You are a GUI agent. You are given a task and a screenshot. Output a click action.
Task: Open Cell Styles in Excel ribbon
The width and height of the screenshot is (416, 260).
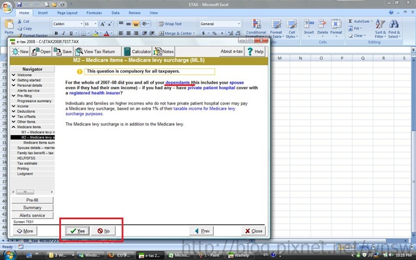click(x=292, y=29)
